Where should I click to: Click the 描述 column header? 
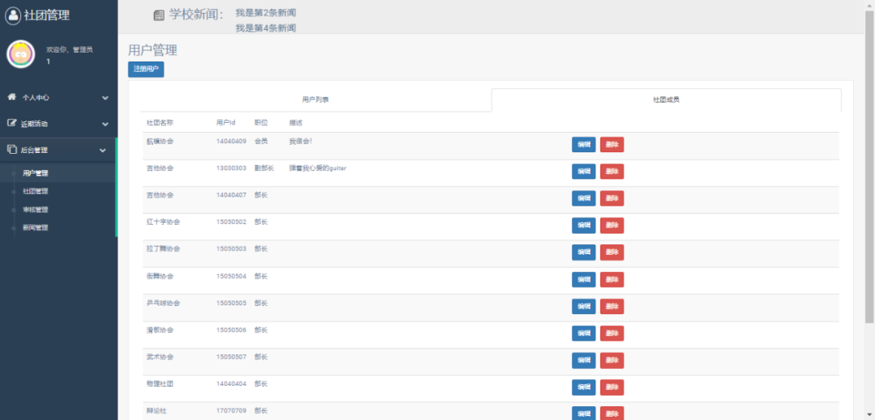click(x=296, y=122)
